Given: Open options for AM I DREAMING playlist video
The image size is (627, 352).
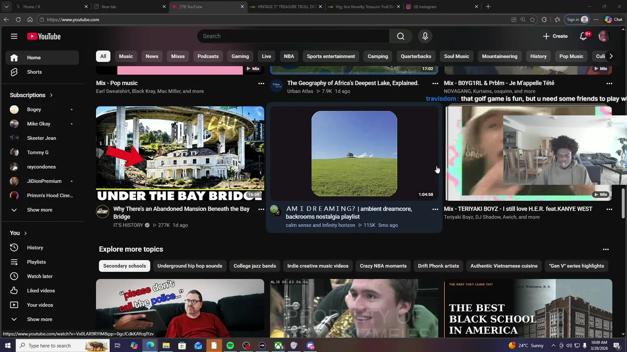Looking at the screenshot, I should tap(435, 209).
